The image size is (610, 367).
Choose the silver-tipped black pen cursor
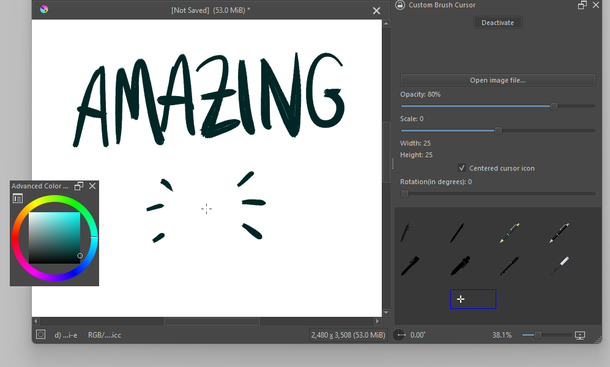[x=559, y=233]
